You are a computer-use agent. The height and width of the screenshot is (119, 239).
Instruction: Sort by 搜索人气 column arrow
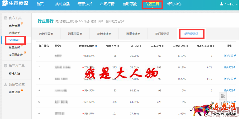(118, 46)
